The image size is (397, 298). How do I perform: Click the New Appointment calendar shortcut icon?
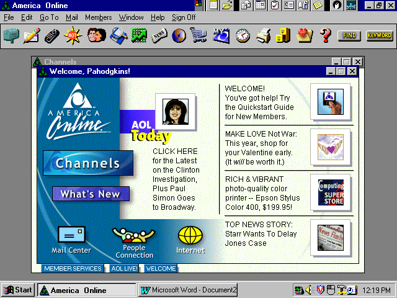click(x=261, y=5)
